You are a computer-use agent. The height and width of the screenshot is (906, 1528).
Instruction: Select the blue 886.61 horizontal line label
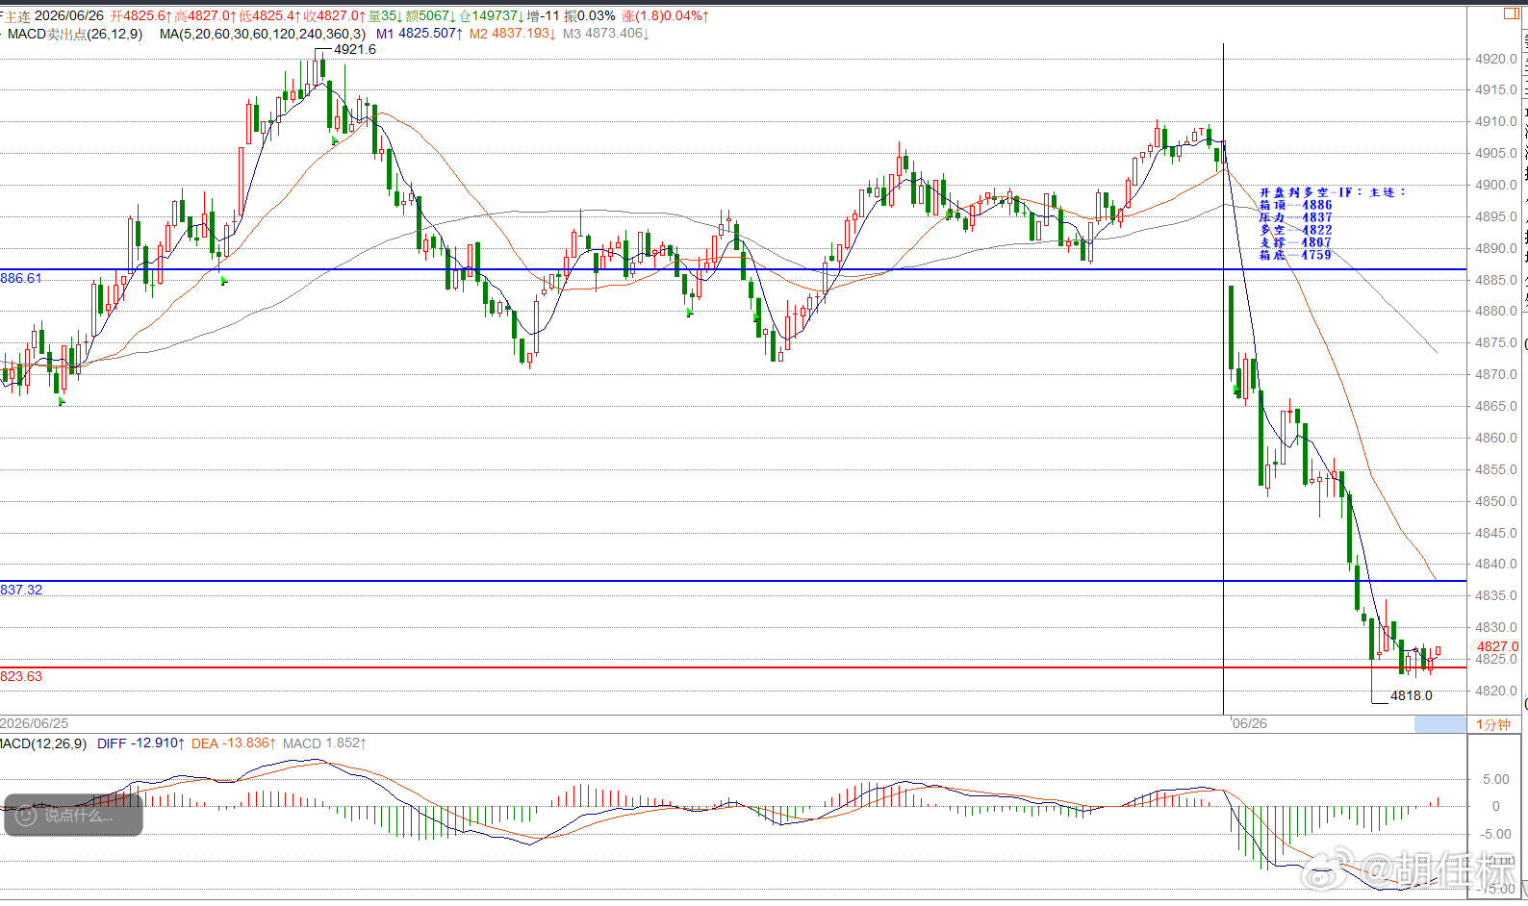click(21, 278)
